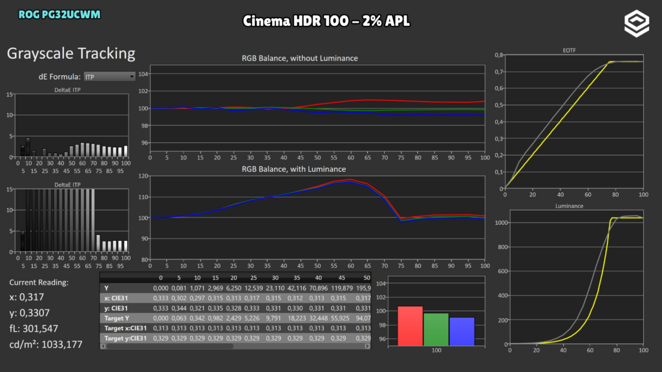The image size is (662, 372).
Task: Click the Y cell reading 42,116
Action: pos(297,288)
